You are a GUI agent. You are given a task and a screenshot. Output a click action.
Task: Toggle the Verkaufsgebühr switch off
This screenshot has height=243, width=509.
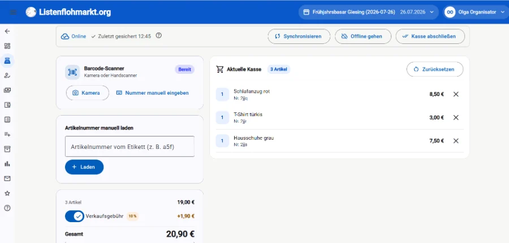75,216
